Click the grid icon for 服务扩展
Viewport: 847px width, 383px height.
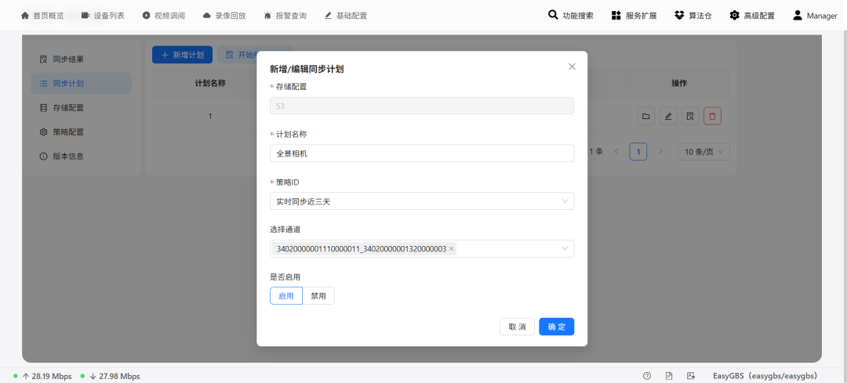coord(616,16)
